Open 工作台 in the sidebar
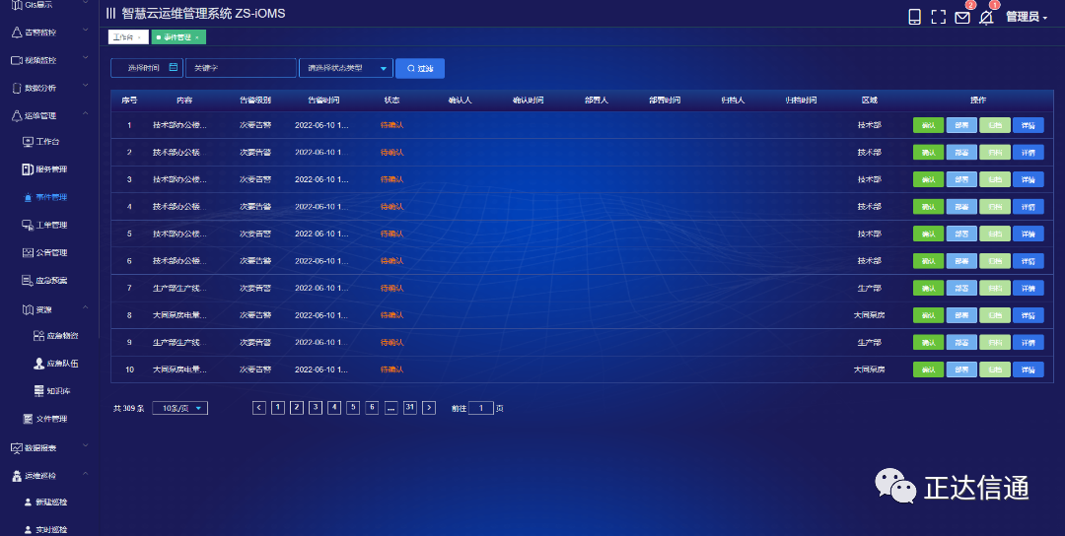1065x536 pixels. tap(41, 142)
